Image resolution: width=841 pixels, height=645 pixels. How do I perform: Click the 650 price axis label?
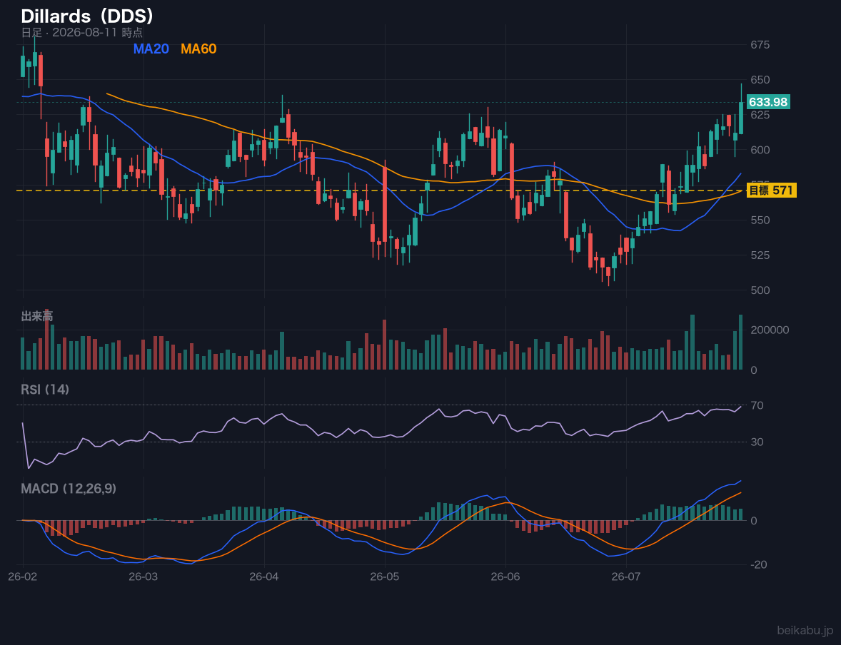760,80
